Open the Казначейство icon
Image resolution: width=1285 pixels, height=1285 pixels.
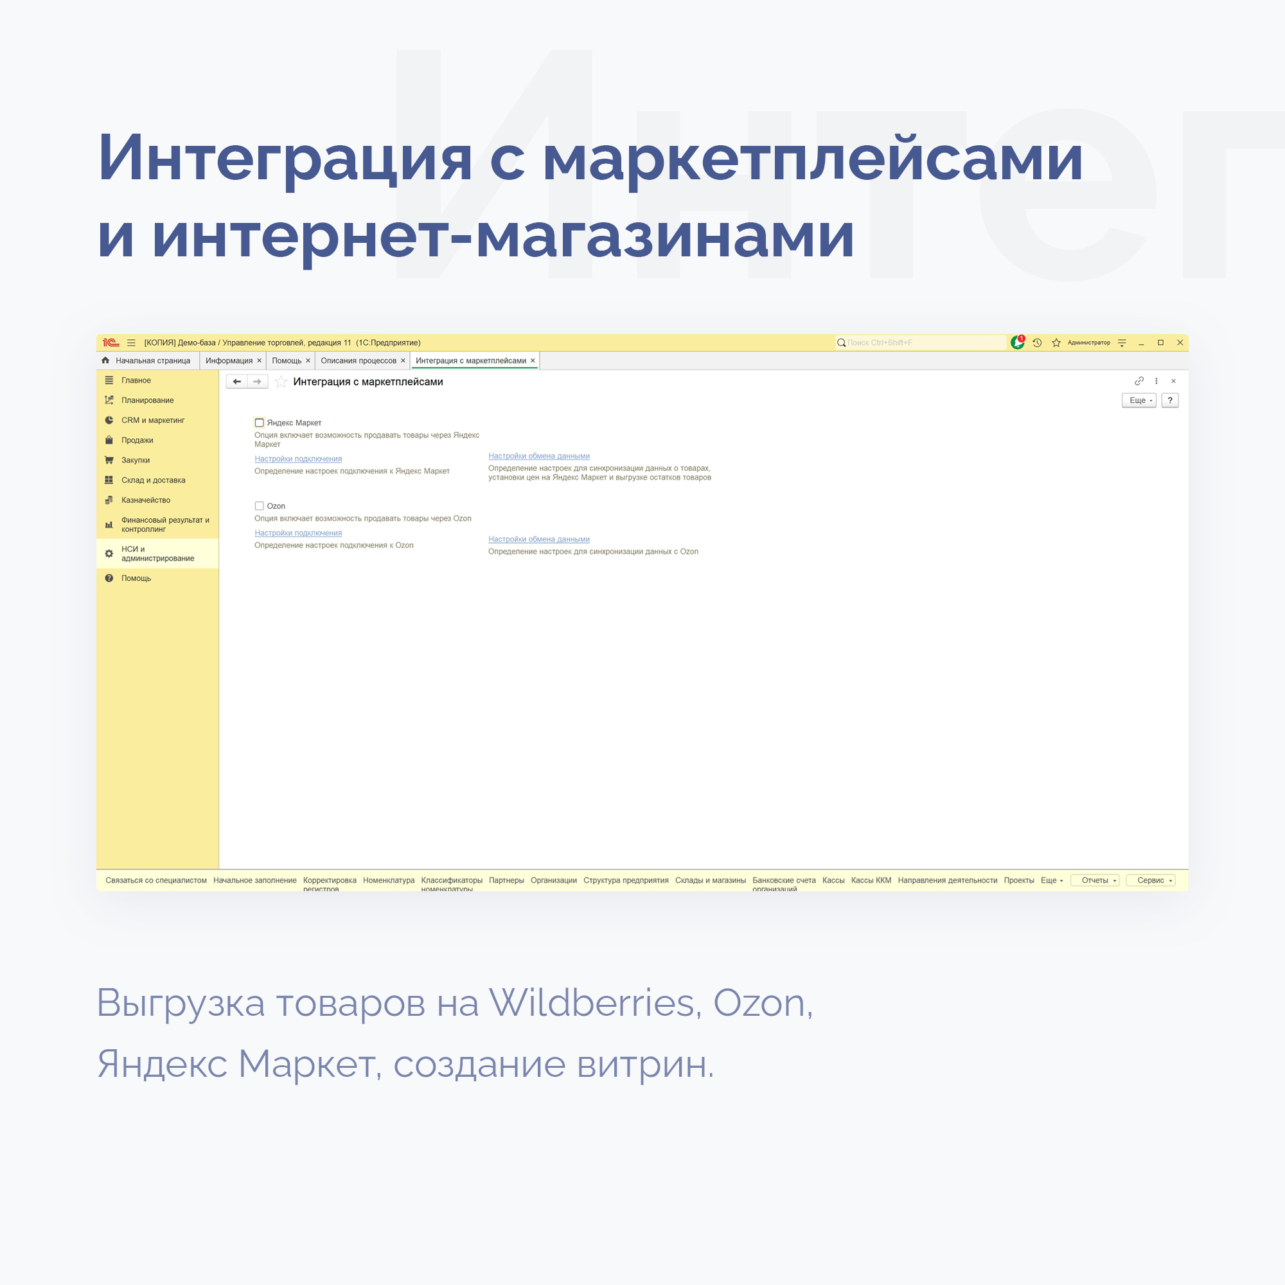pyautogui.click(x=109, y=499)
